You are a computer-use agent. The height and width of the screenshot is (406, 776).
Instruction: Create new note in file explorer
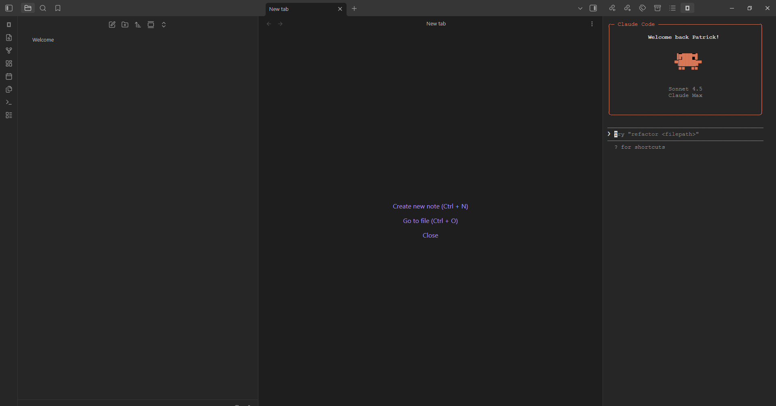point(112,25)
